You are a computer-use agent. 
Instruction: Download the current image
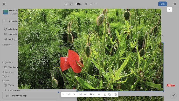(105, 94)
